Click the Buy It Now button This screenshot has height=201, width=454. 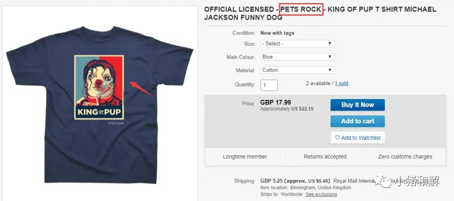[358, 105]
